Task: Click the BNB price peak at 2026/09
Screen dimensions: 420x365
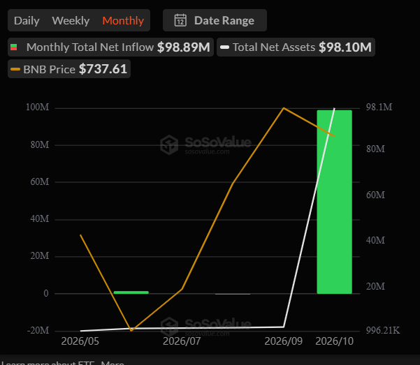Action: 284,108
